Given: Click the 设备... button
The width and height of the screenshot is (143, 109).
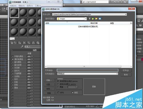Looking at the screenshot, I should 49,80.
